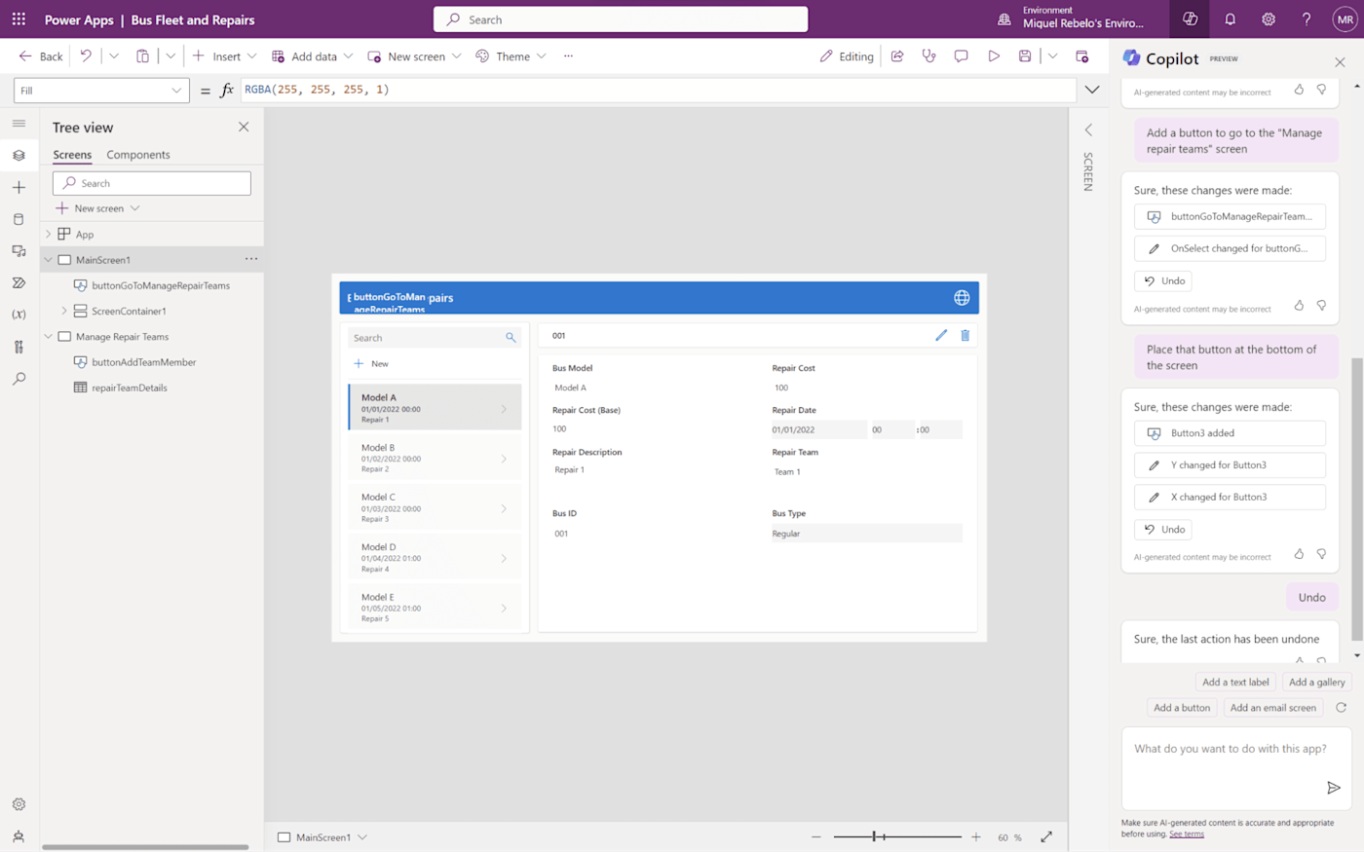1364x852 pixels.
Task: Click the Add an email screen suggestion
Action: (1272, 708)
